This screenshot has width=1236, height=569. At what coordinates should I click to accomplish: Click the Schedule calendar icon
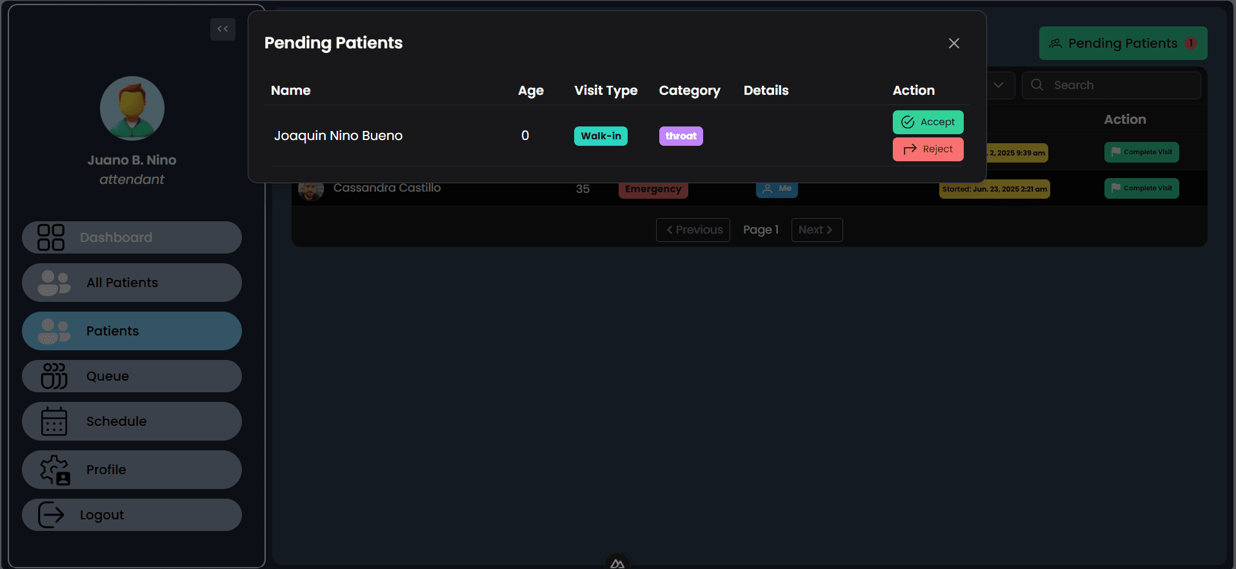54,421
